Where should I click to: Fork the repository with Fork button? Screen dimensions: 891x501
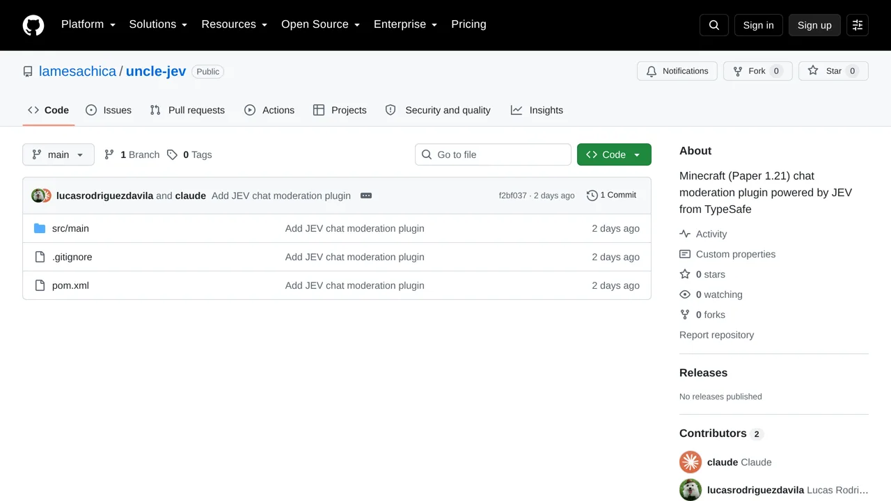coord(757,71)
